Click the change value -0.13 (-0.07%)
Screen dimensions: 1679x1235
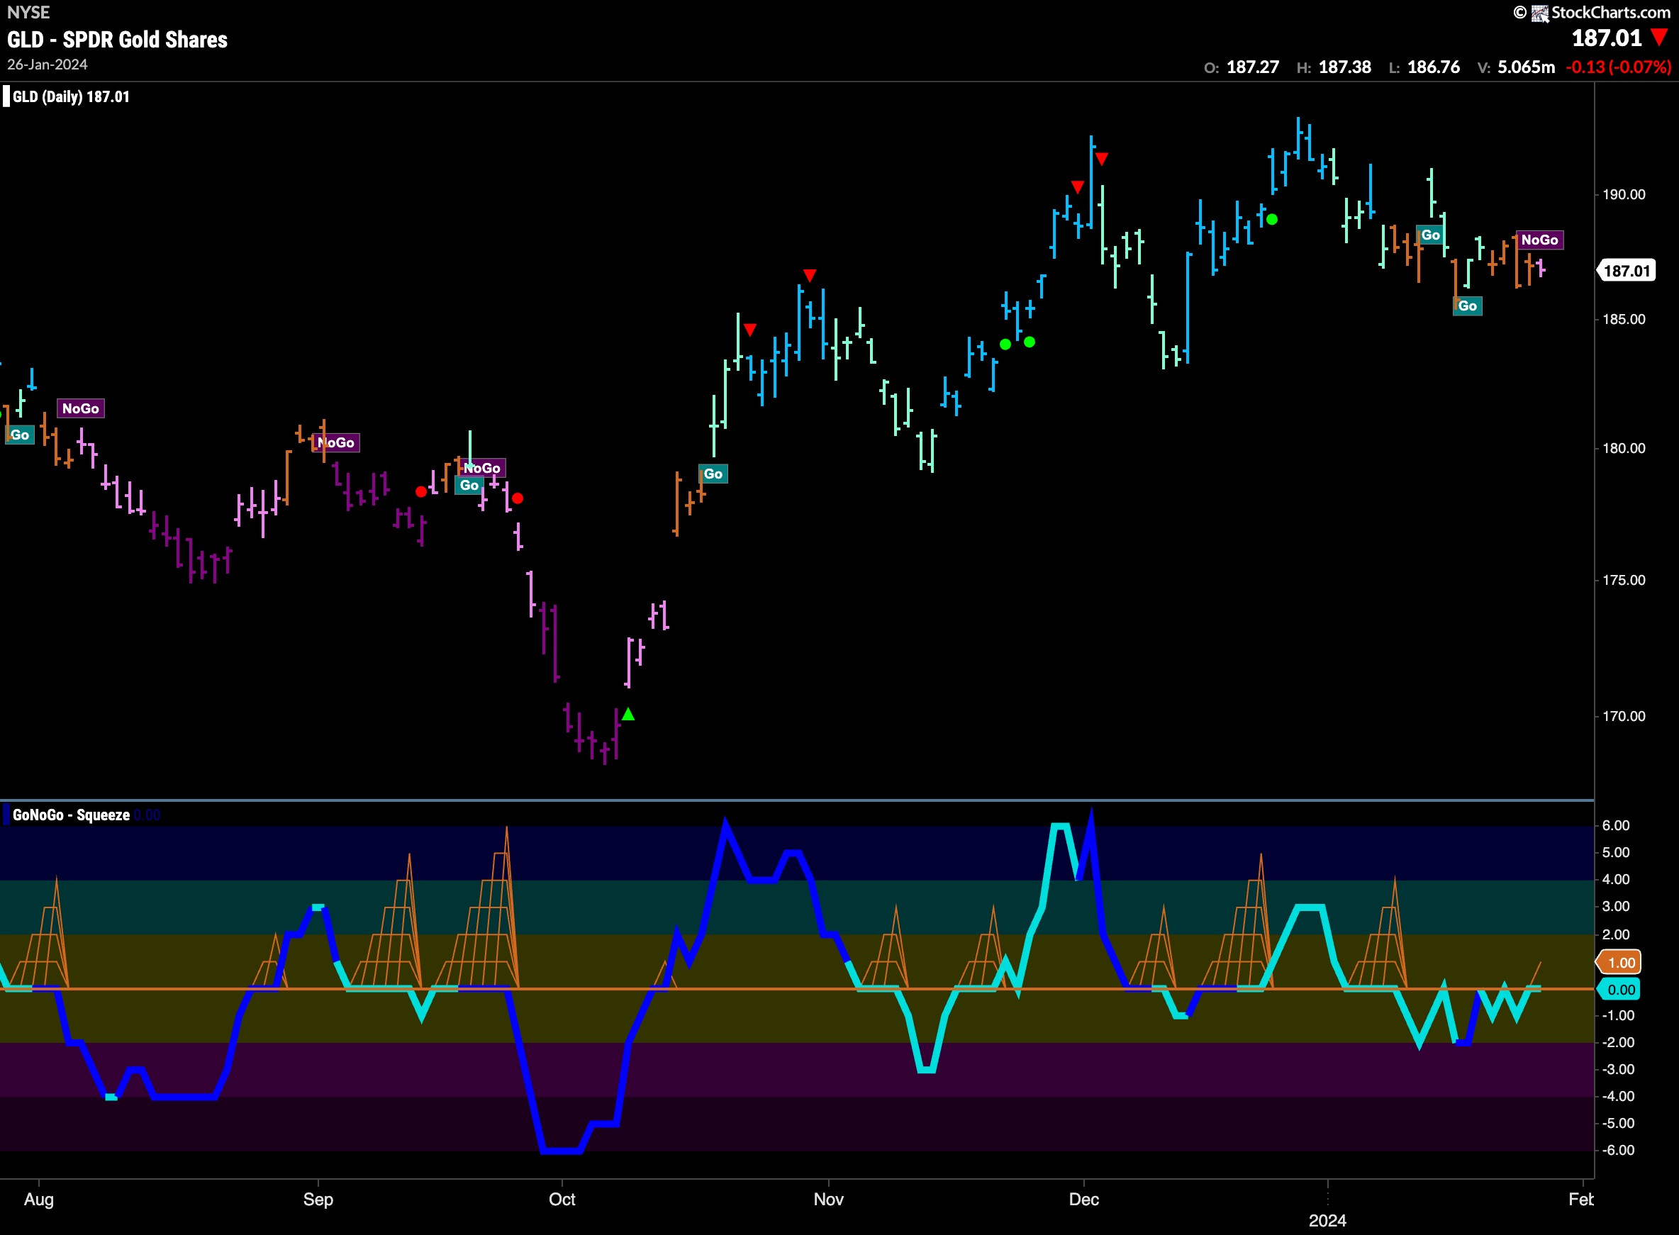pos(1619,67)
